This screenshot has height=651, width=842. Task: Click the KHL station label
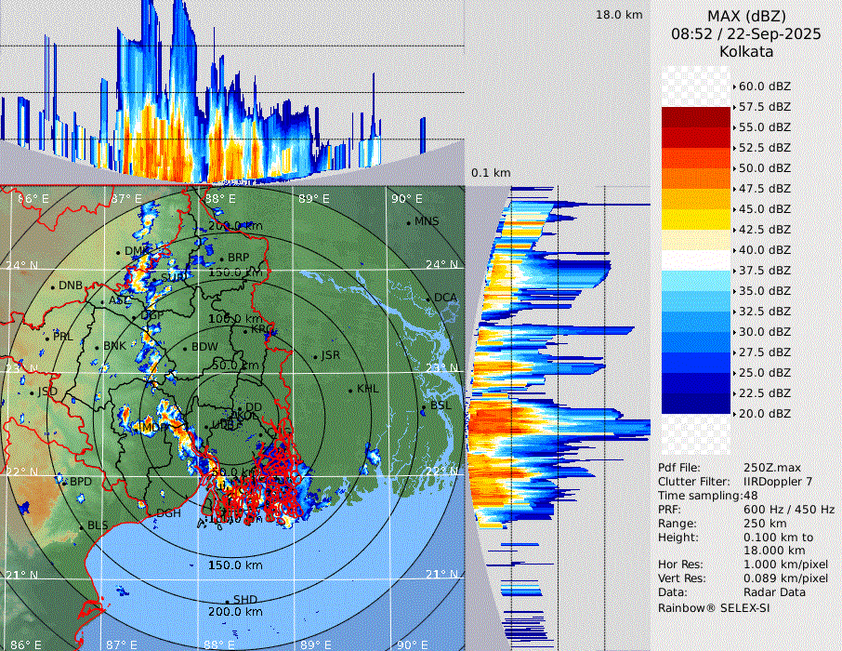tap(367, 389)
